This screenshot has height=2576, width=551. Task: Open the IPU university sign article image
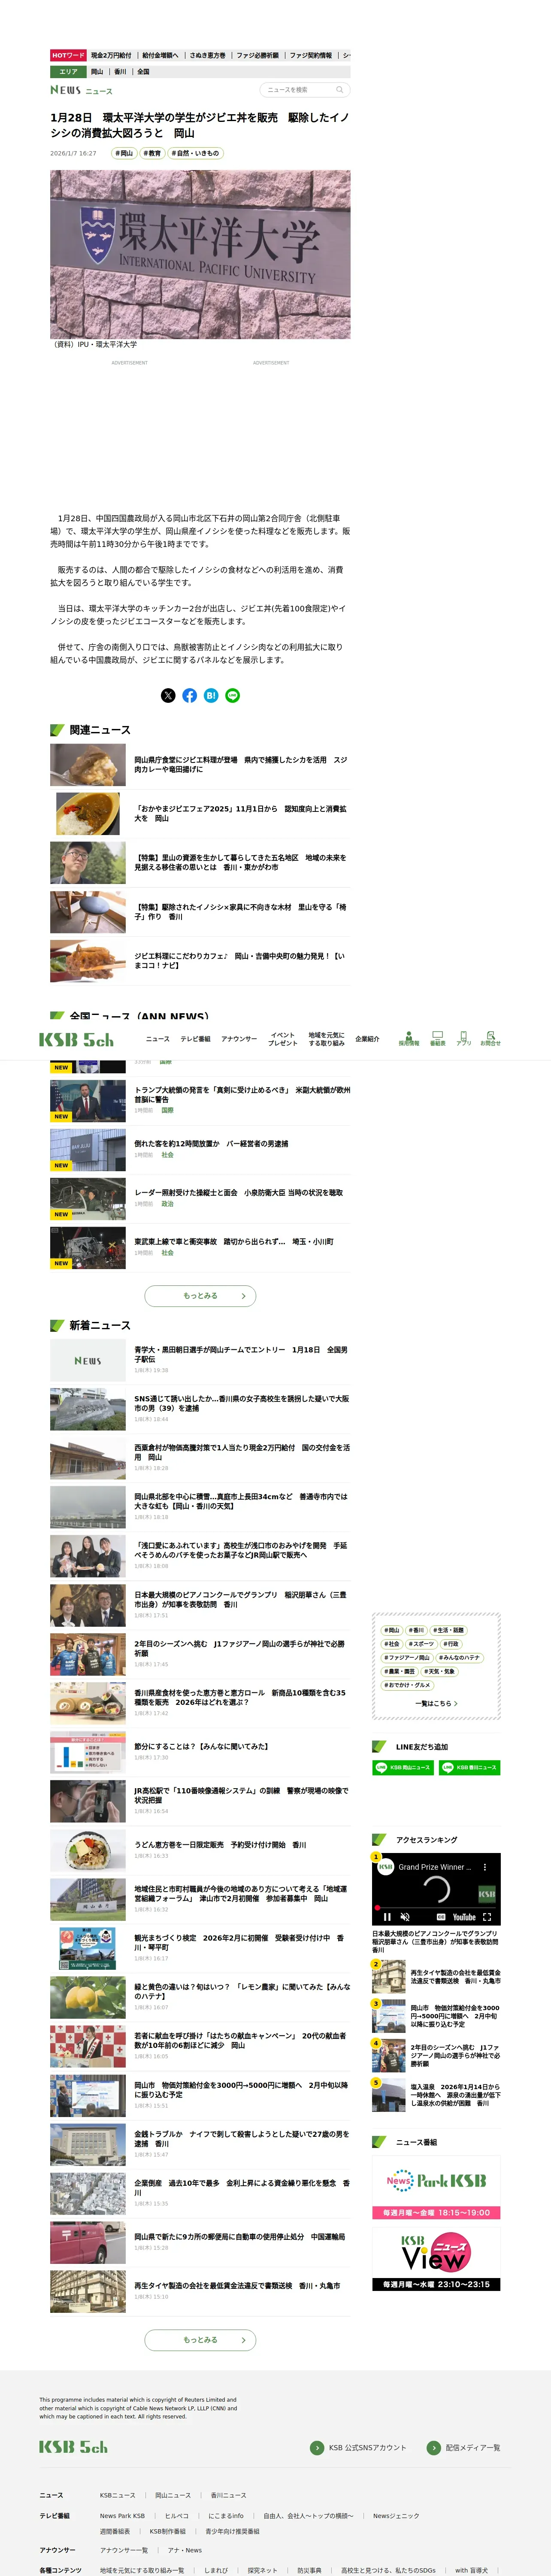tap(200, 254)
